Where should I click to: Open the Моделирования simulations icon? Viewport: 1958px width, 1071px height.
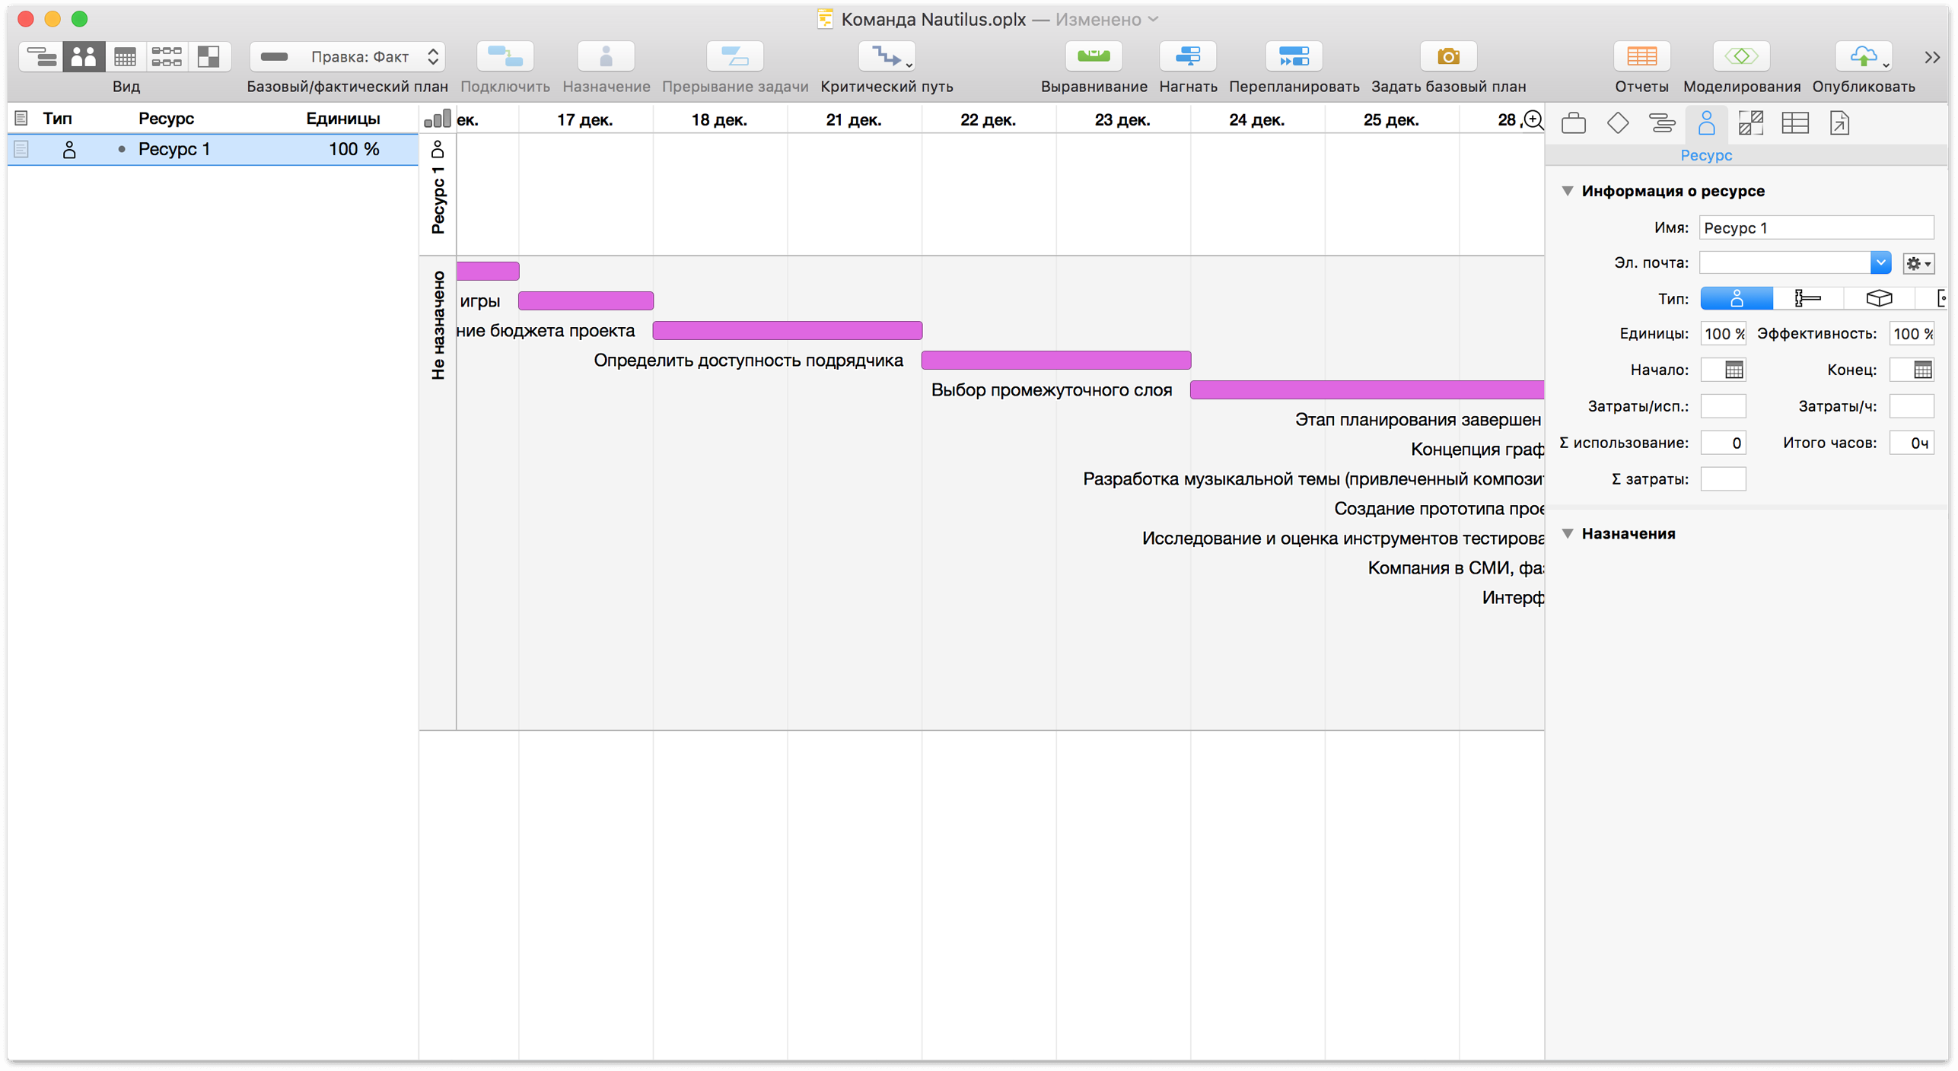(1741, 56)
